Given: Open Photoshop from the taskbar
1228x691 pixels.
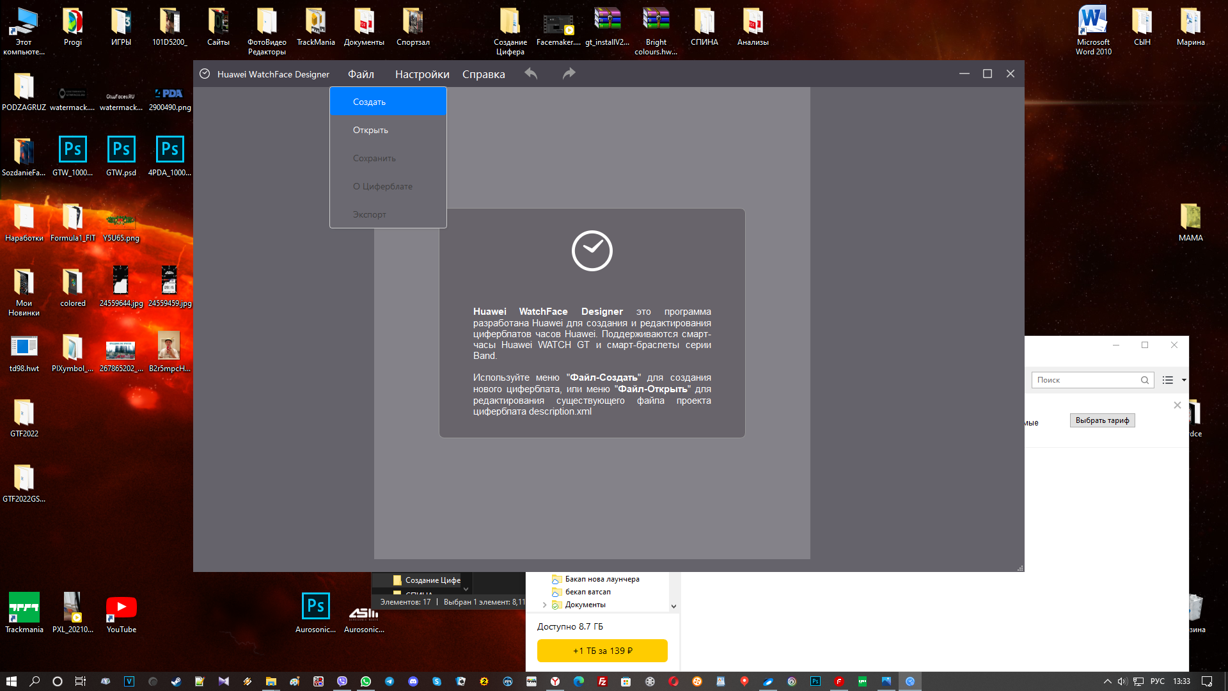Looking at the screenshot, I should click(815, 681).
